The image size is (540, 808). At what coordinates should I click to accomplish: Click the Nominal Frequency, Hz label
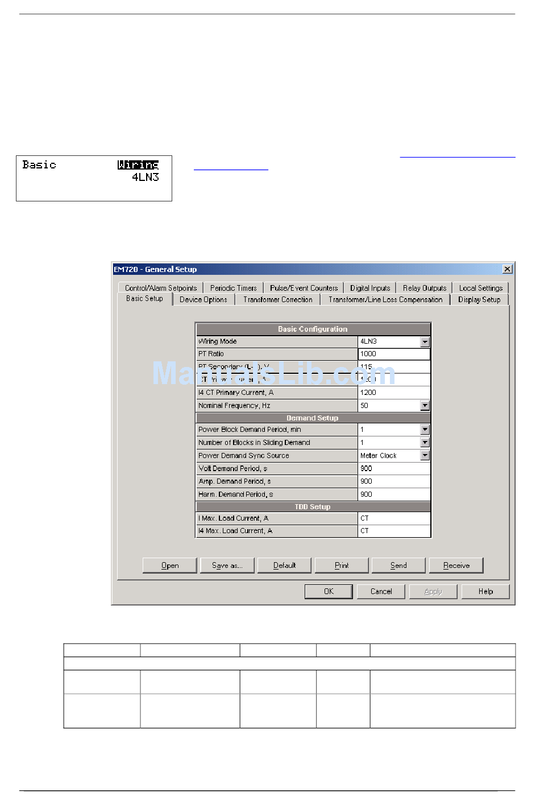tap(234, 406)
